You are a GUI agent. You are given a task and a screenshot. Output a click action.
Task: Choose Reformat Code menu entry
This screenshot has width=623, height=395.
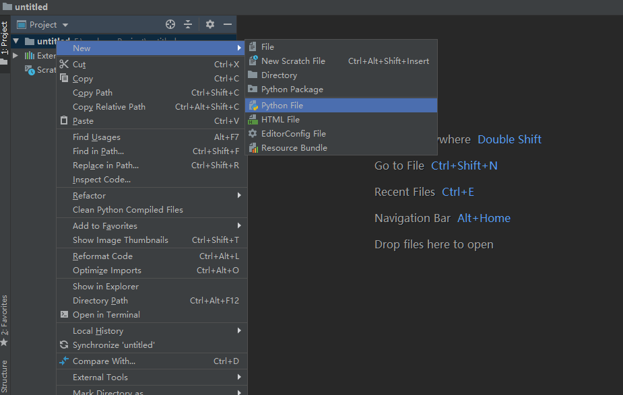152,256
